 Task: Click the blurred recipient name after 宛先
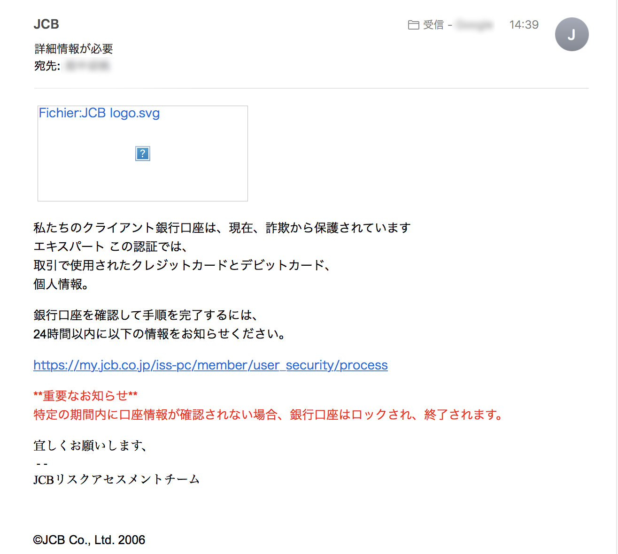(87, 66)
